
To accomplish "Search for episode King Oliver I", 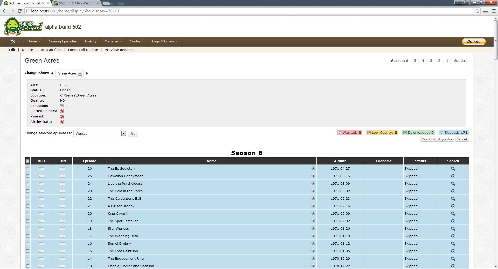I will [453, 214].
